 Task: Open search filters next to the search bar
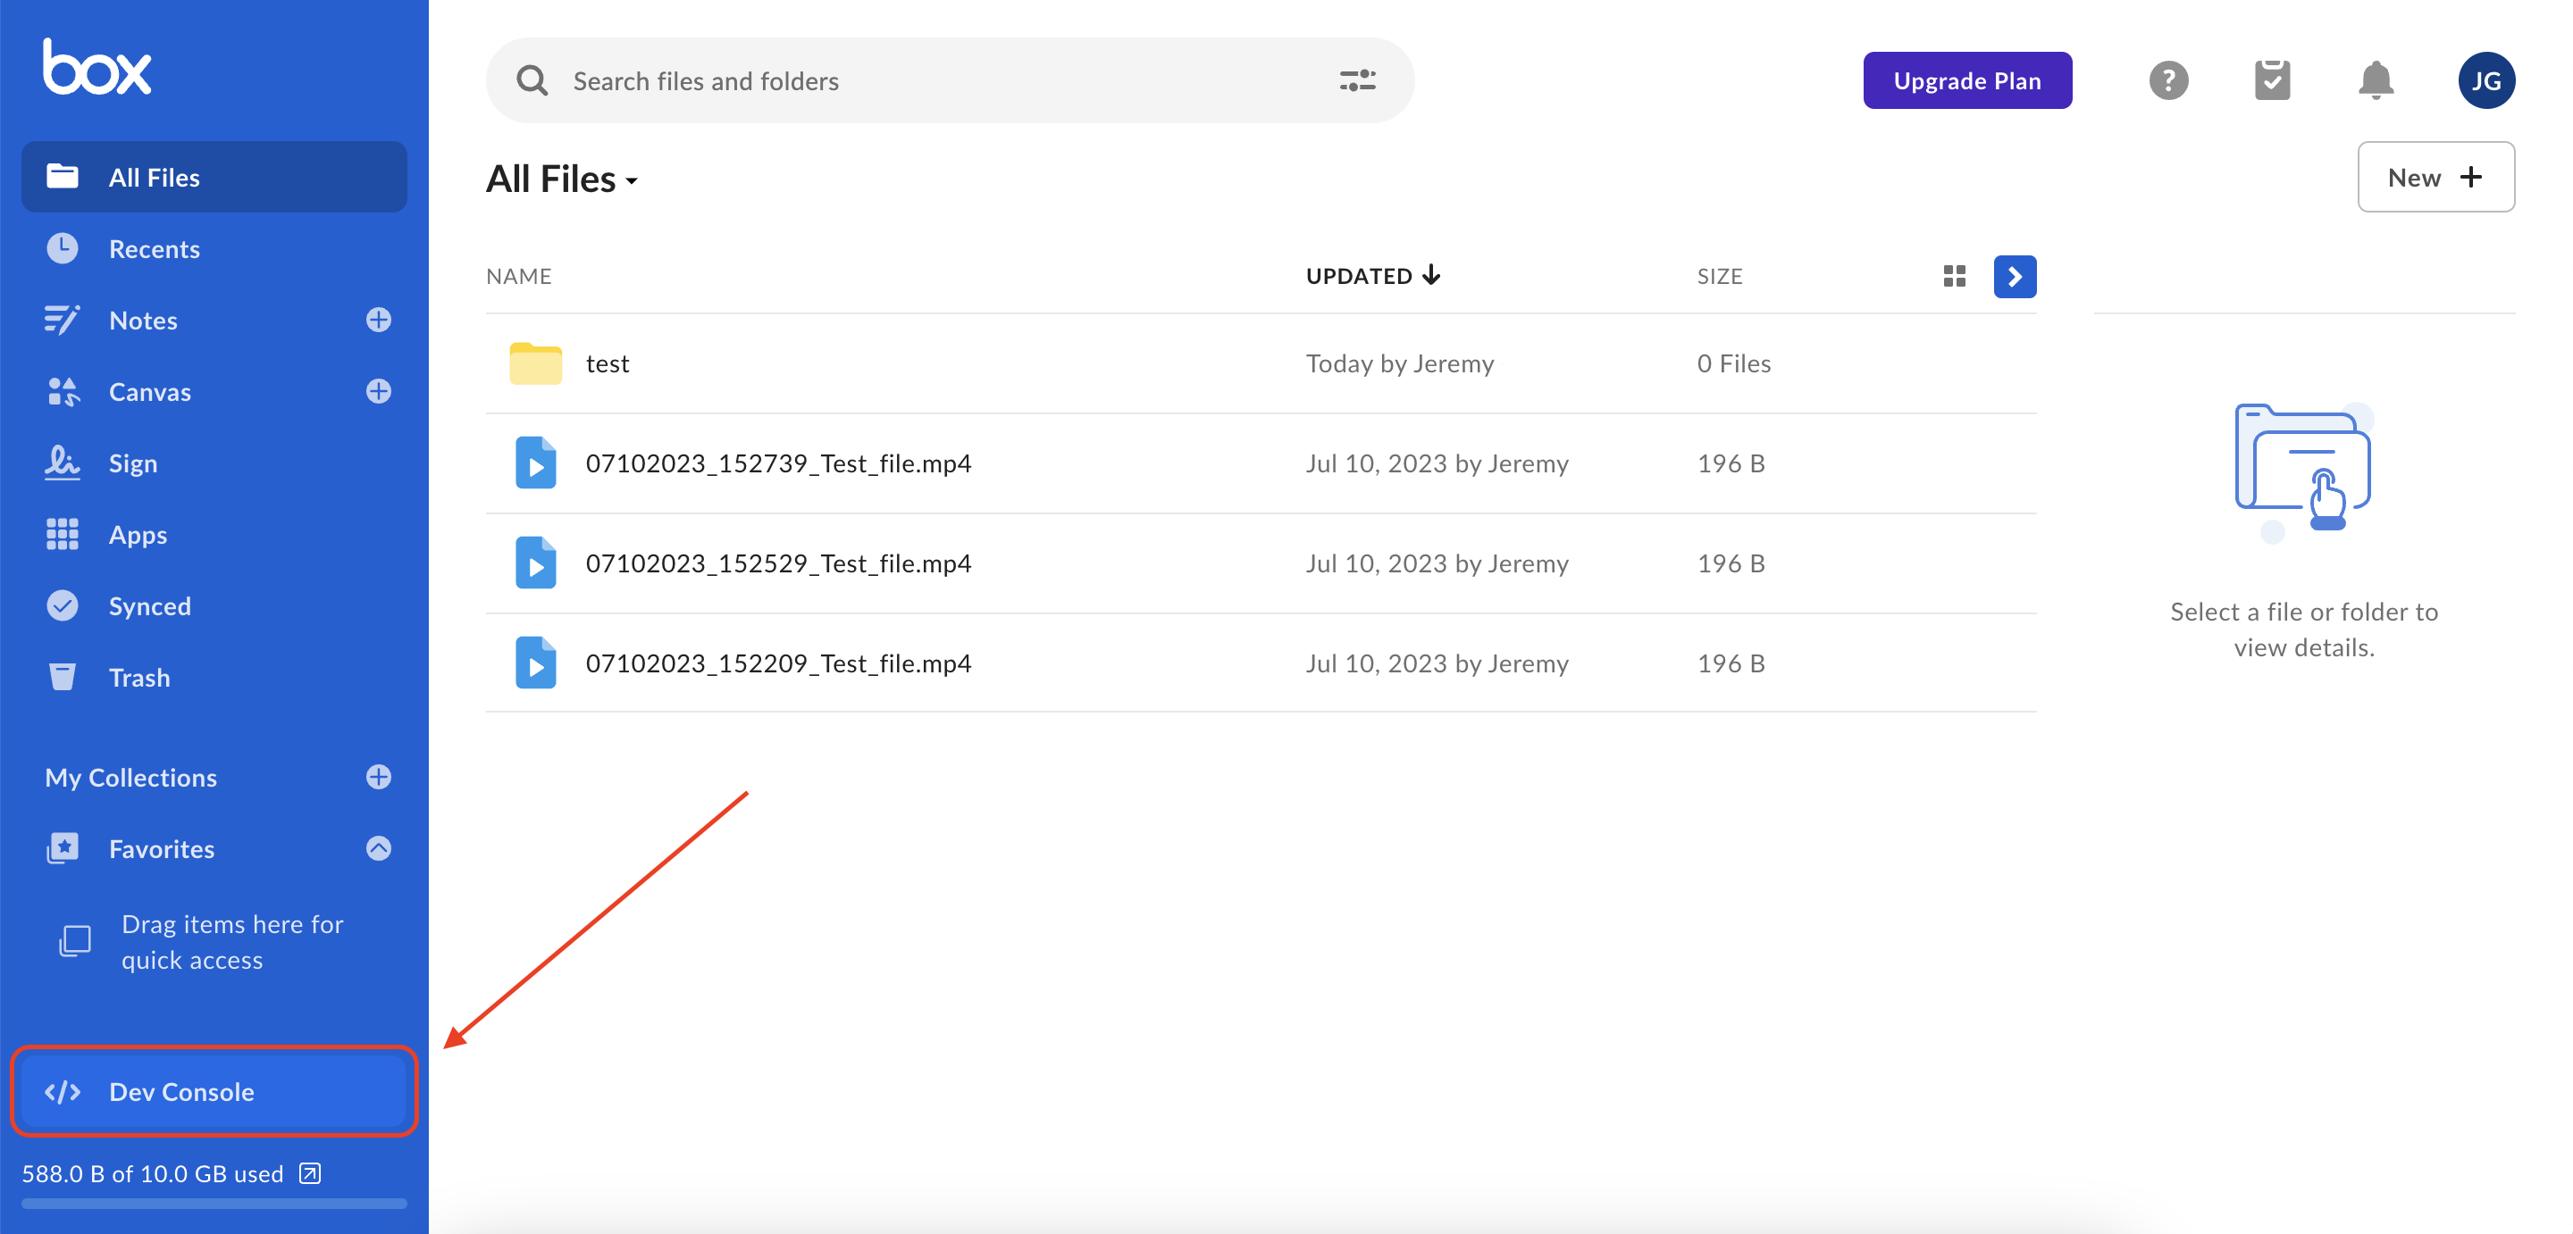coord(1357,79)
